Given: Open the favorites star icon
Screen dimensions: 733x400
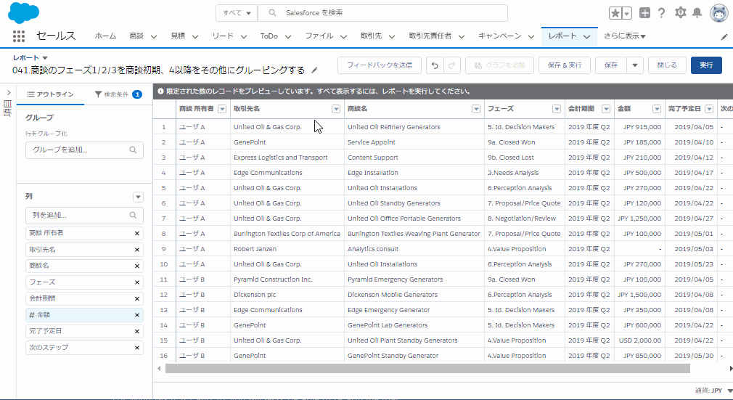Looking at the screenshot, I should [x=615, y=13].
